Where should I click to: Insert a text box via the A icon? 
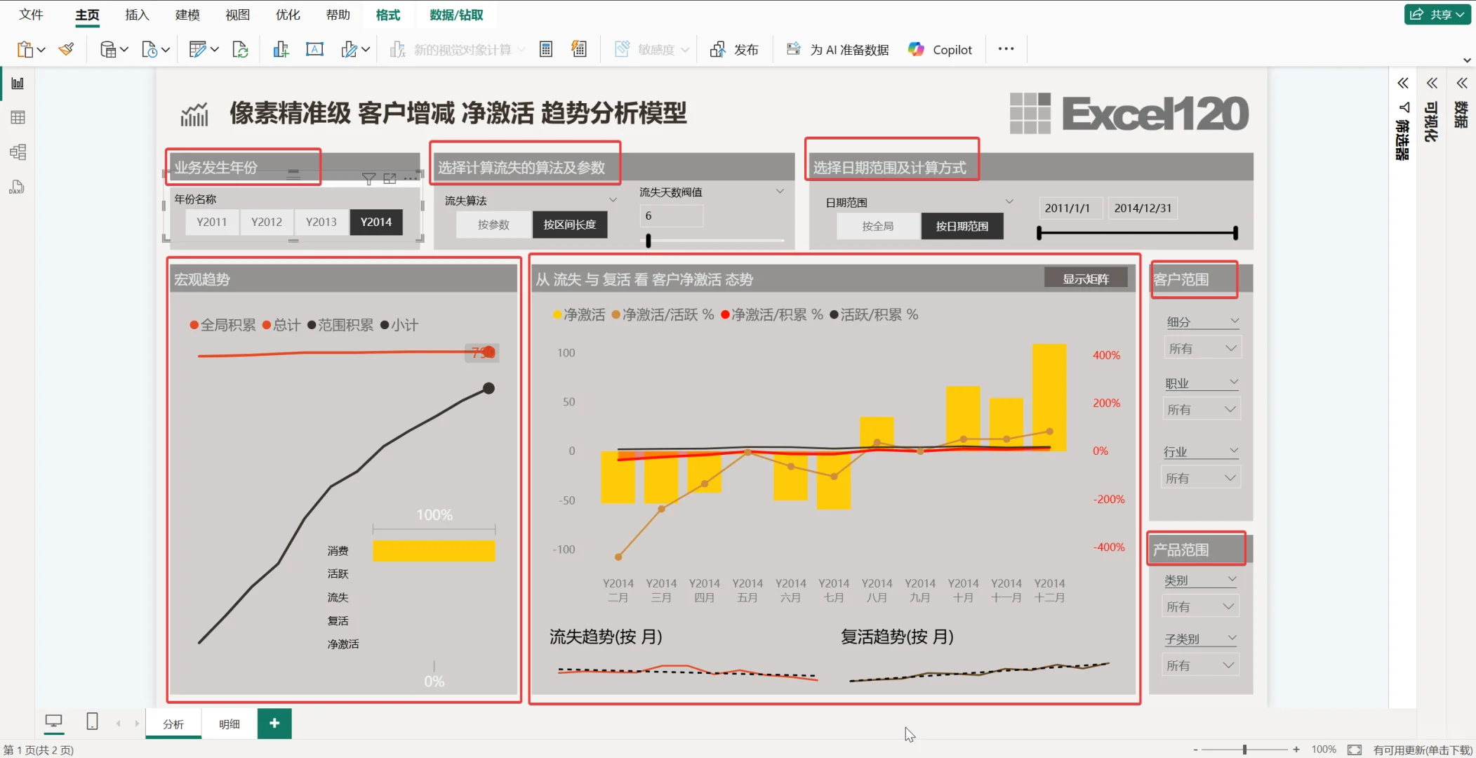(314, 48)
